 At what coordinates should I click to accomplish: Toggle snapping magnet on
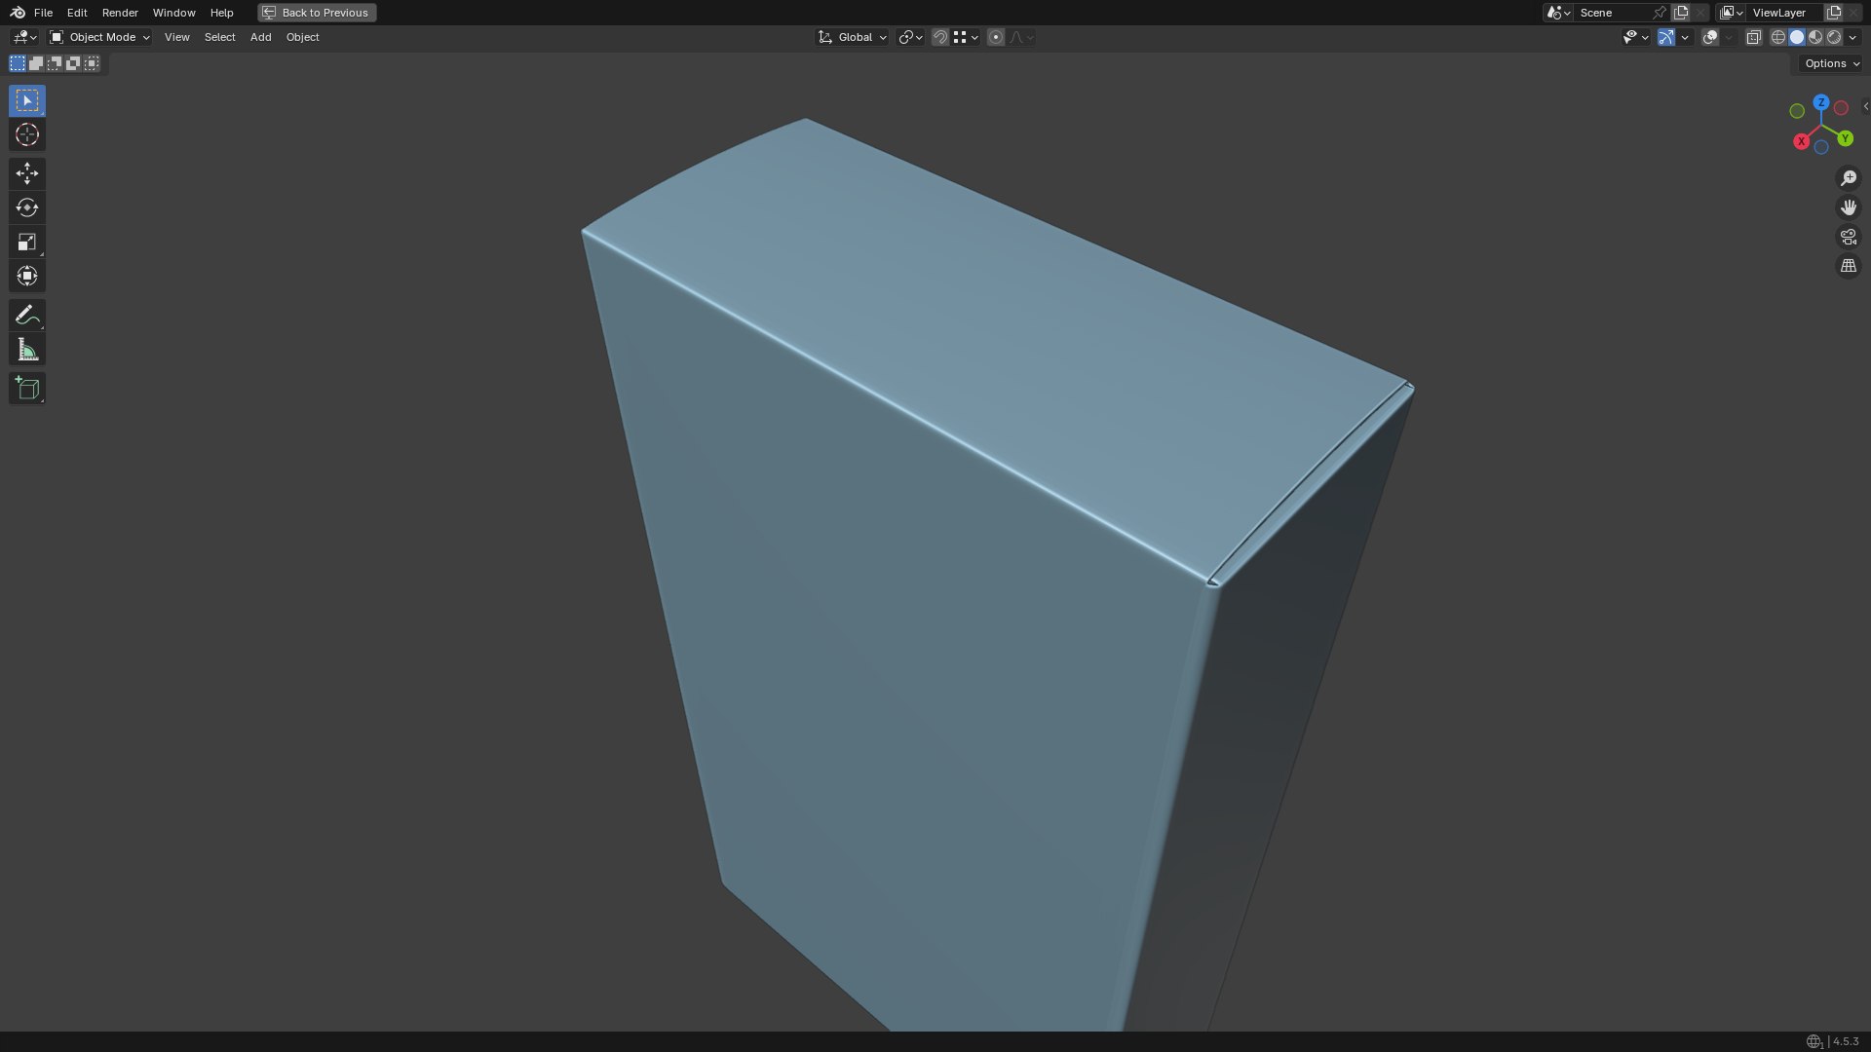(x=940, y=37)
